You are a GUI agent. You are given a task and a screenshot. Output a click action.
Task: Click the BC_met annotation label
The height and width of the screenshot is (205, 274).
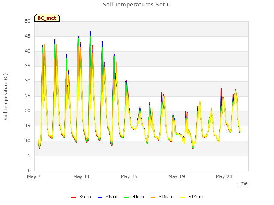click(x=47, y=18)
